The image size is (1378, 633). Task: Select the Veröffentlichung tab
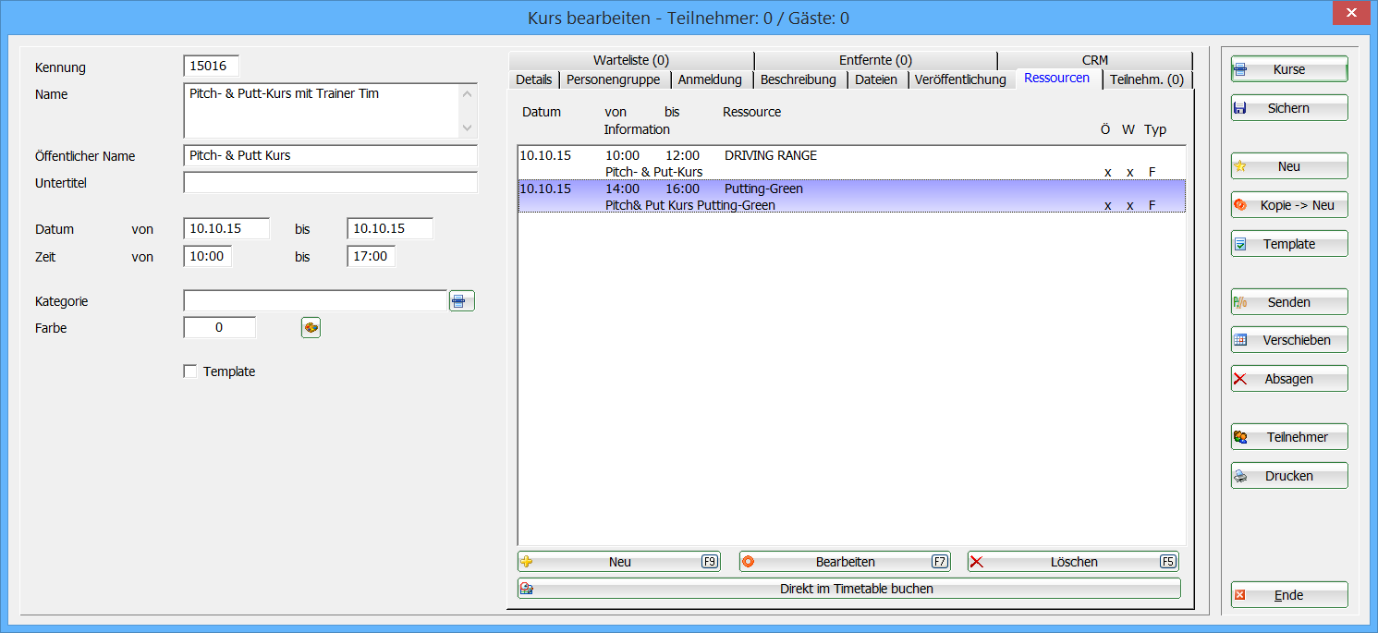click(960, 79)
